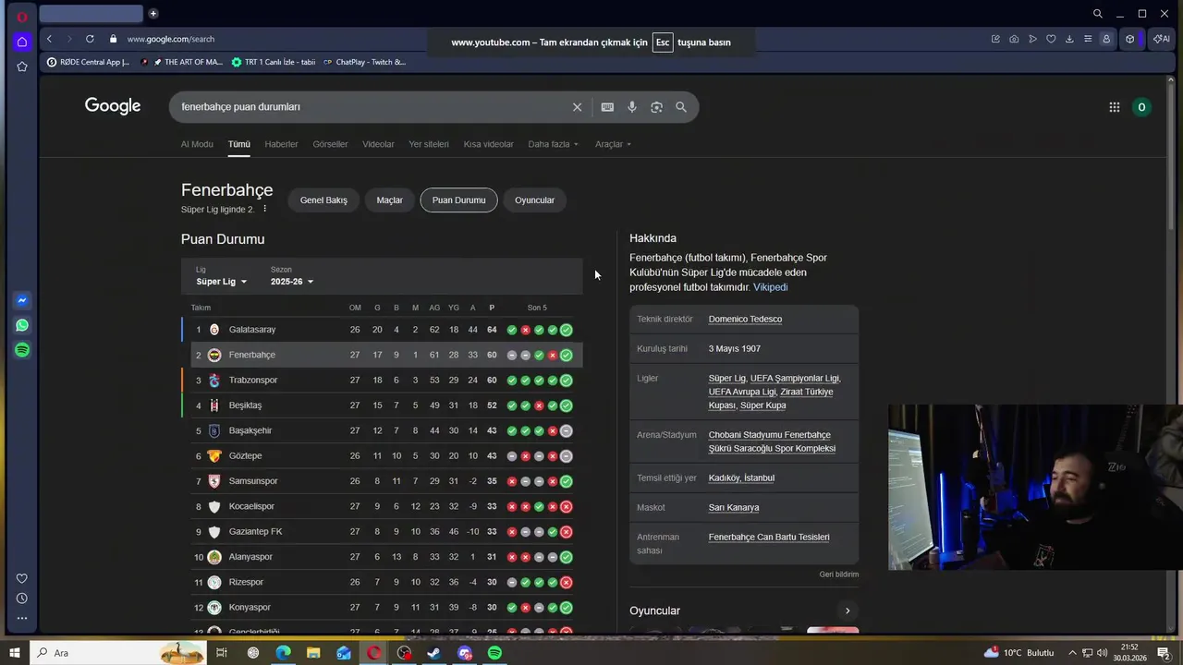Expand the Oyuncular section arrow
The height and width of the screenshot is (665, 1183).
click(847, 611)
